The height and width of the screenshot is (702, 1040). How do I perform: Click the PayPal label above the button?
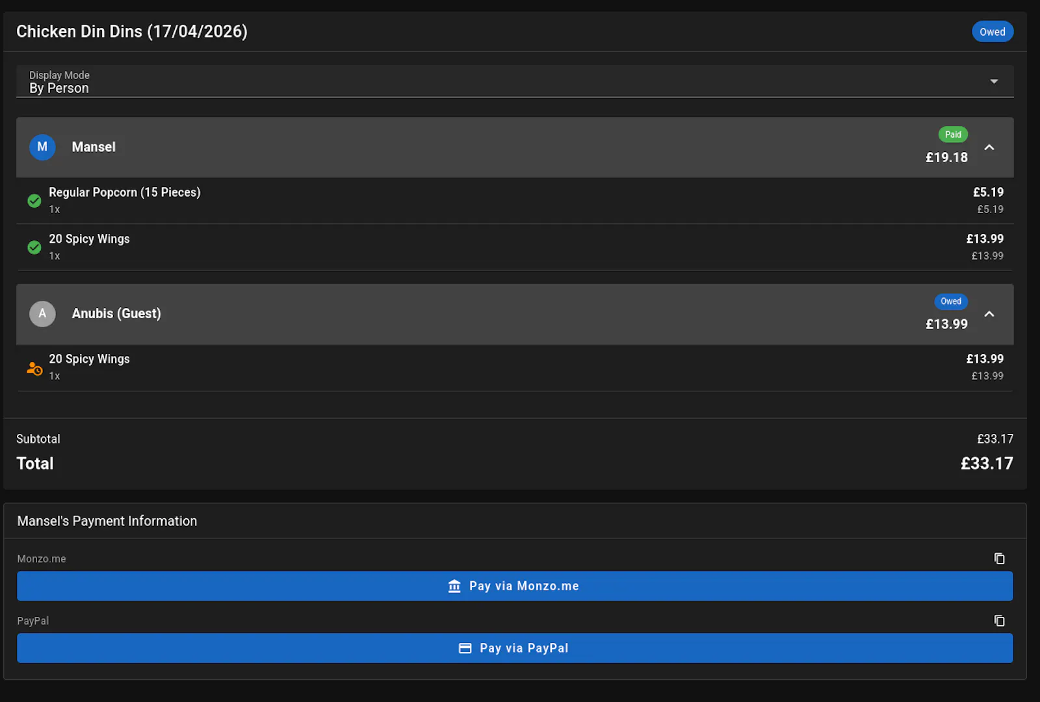pyautogui.click(x=33, y=621)
